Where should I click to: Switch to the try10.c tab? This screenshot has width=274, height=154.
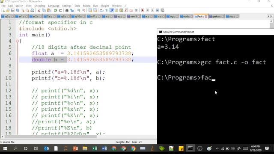coord(78,16)
